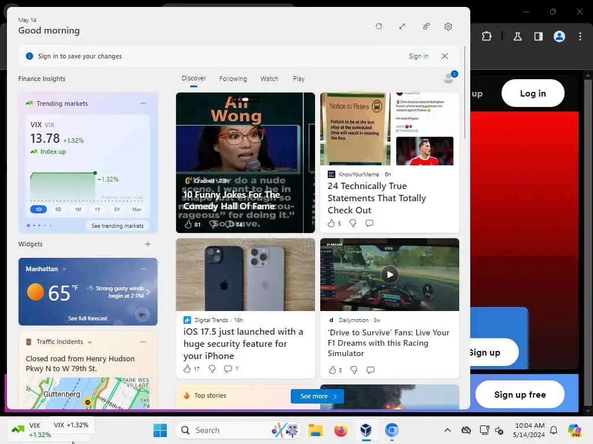Like the Dailymotion F1 article
The image size is (593, 444).
click(x=332, y=370)
